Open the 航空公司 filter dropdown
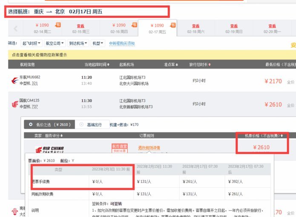Image resolution: width=296 pixels, height=217 pixels. [55, 43]
